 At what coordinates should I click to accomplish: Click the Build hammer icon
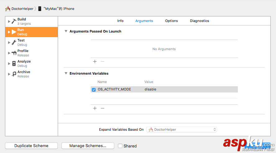(14, 21)
